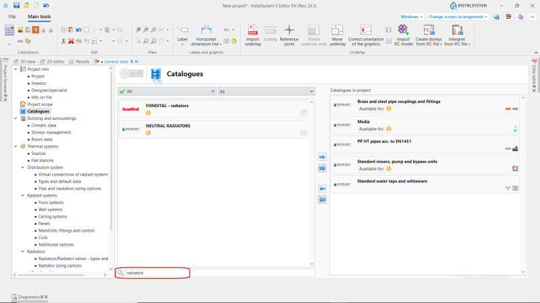Image resolution: width=540 pixels, height=303 pixels.
Task: Open Climatic data tree item
Action: [43, 125]
